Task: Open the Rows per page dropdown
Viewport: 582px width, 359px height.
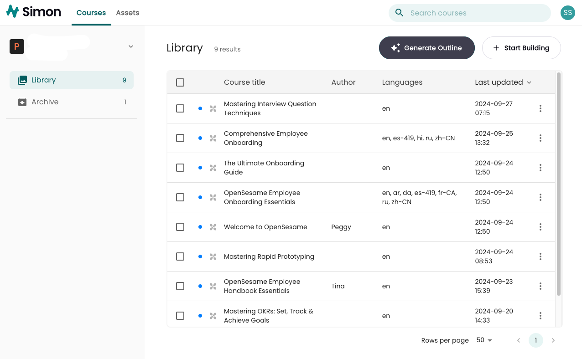Action: [483, 340]
